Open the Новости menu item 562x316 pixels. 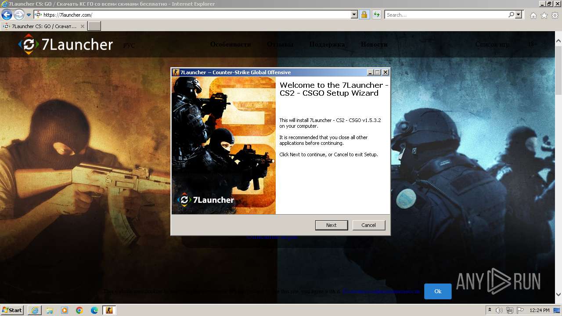tap(374, 44)
